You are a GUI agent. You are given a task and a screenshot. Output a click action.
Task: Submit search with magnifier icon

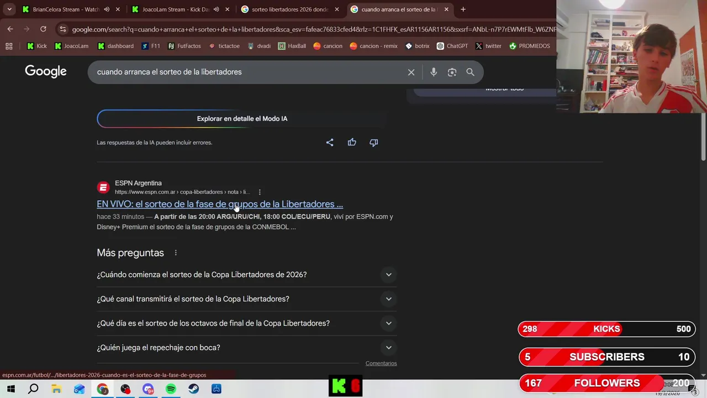(x=470, y=72)
